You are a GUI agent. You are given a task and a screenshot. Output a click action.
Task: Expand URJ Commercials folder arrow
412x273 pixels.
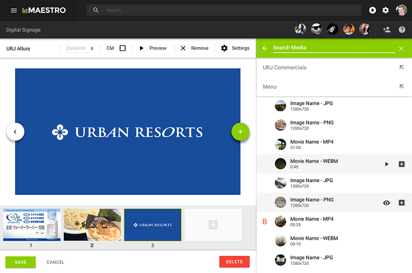click(402, 67)
